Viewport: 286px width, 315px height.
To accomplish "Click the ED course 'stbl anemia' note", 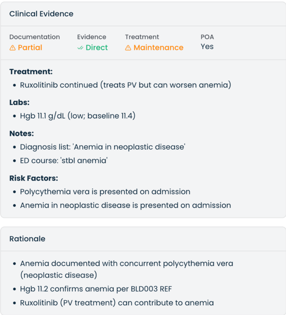I will (64, 160).
